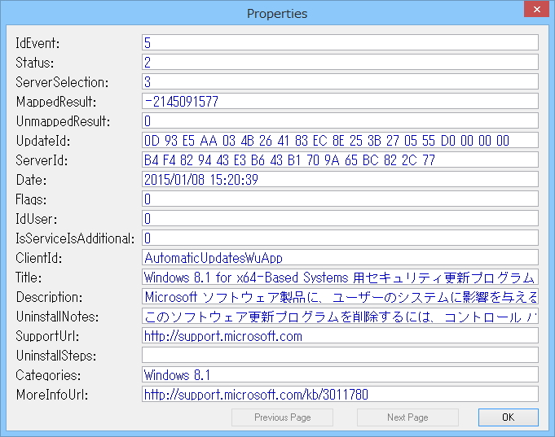Click the "IdEvent:" label
This screenshot has width=555, height=437.
click(37, 43)
